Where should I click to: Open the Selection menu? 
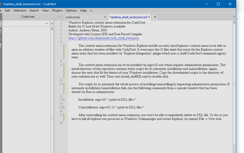[x=20, y=11]
